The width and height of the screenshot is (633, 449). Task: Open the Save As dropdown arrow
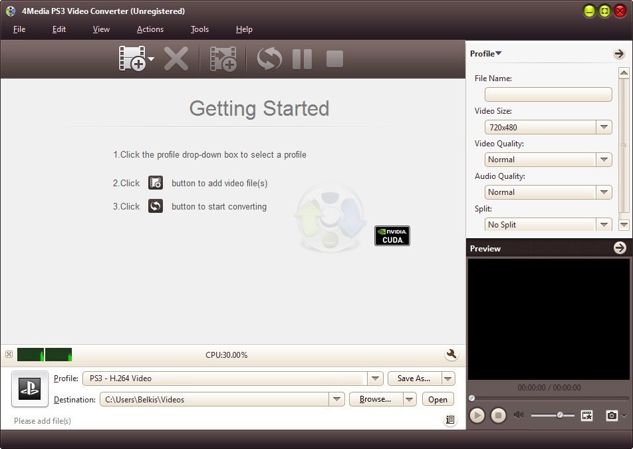(x=448, y=378)
